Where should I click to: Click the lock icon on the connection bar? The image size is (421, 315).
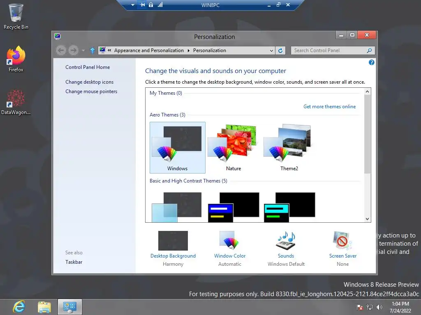151,5
